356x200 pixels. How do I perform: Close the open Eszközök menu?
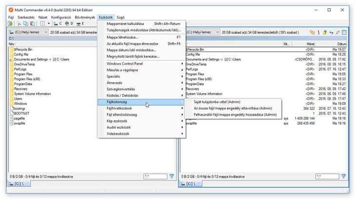coord(105,17)
